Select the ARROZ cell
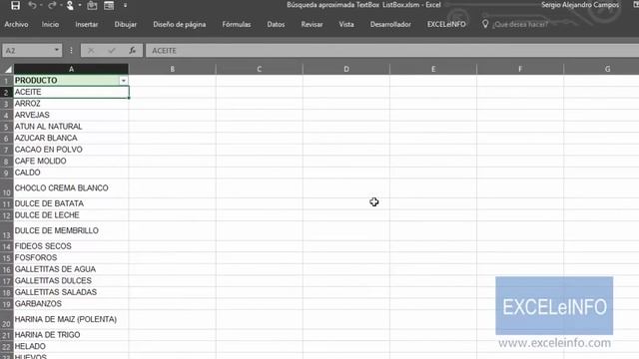639x359 pixels. pyautogui.click(x=71, y=104)
